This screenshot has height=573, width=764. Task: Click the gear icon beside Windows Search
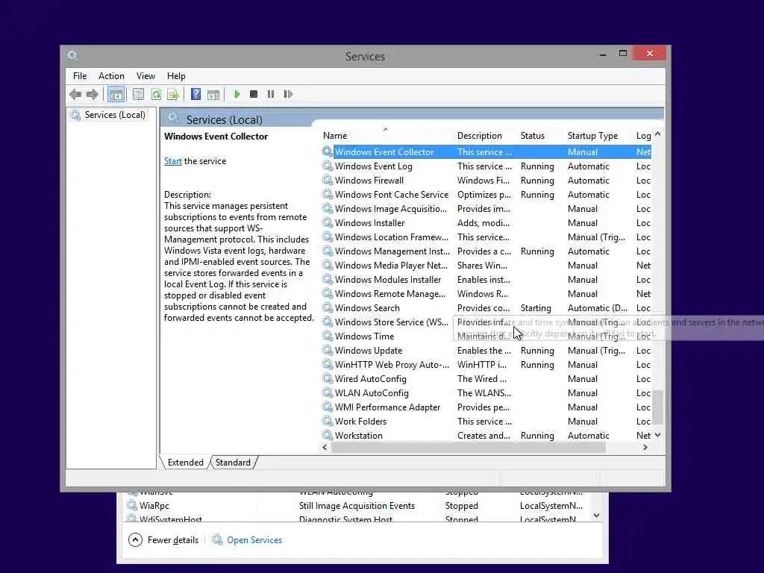pyautogui.click(x=328, y=308)
